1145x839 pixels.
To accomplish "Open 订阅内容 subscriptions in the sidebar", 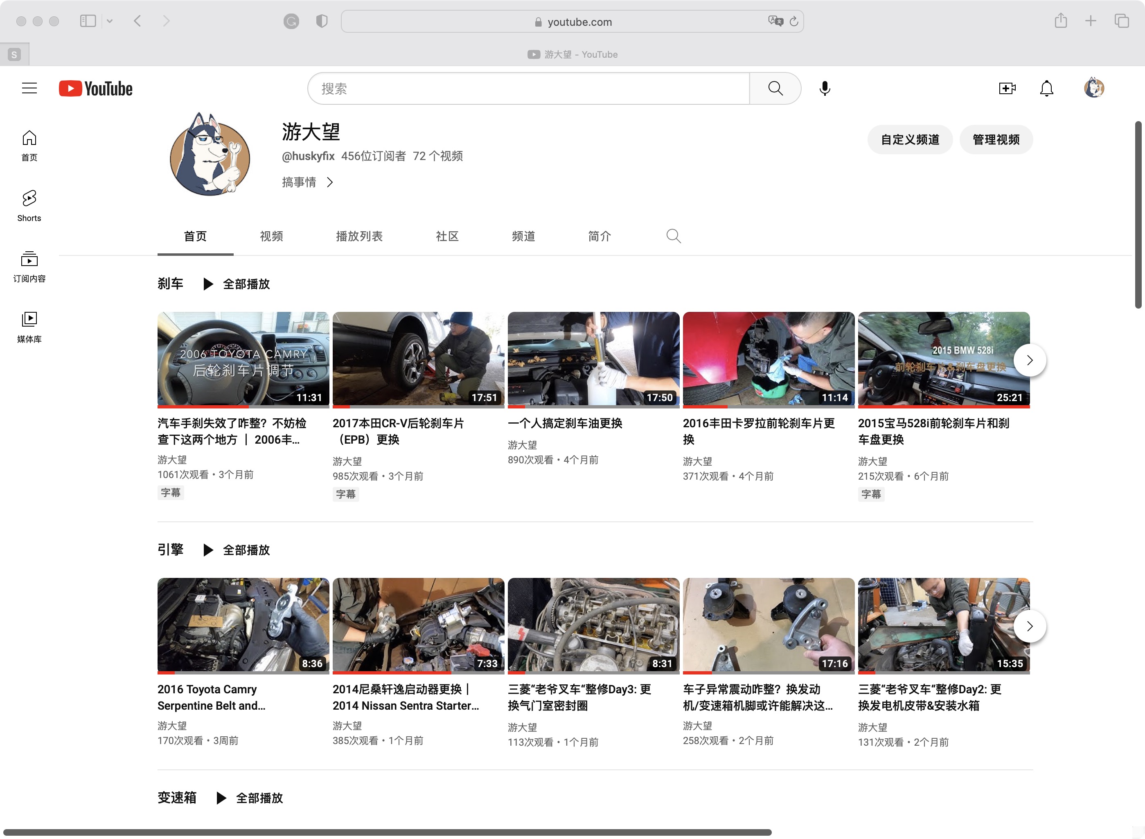I will pyautogui.click(x=29, y=266).
